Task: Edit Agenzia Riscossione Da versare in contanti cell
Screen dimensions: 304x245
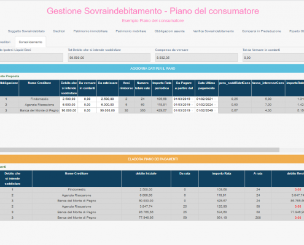Action: coord(87,105)
